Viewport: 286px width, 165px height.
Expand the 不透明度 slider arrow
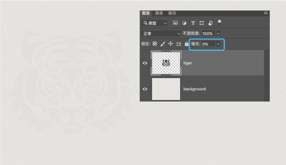tap(218, 34)
